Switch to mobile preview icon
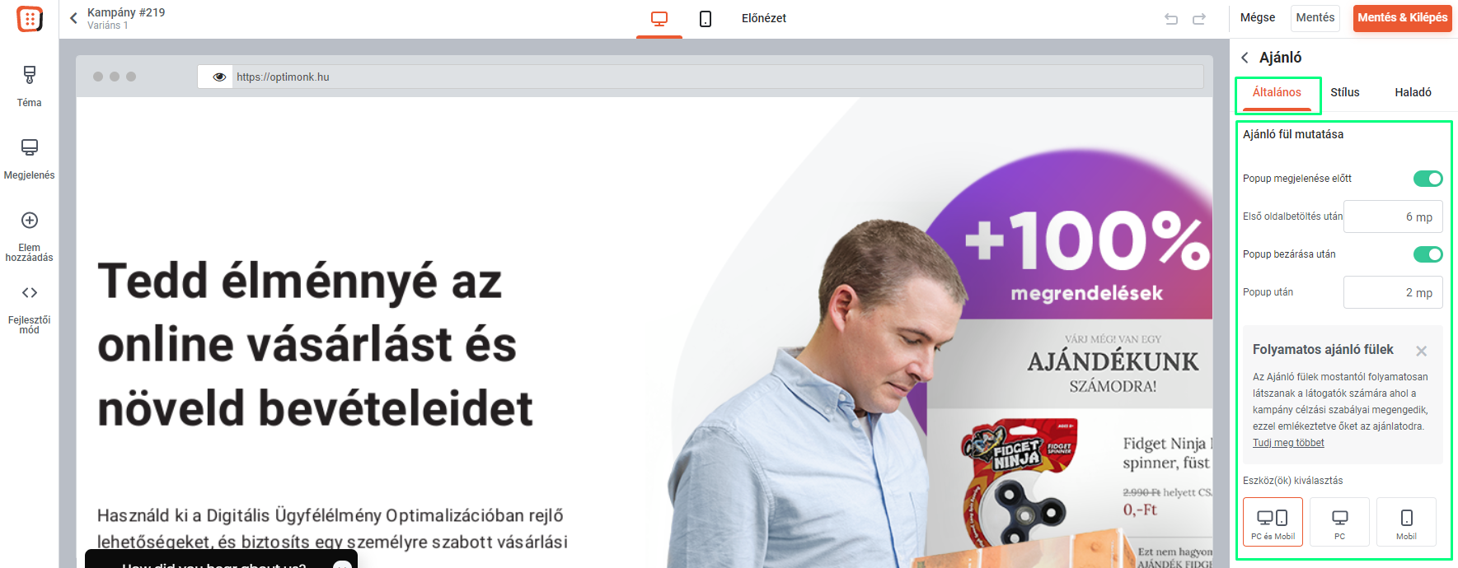1458x568 pixels. pyautogui.click(x=706, y=18)
